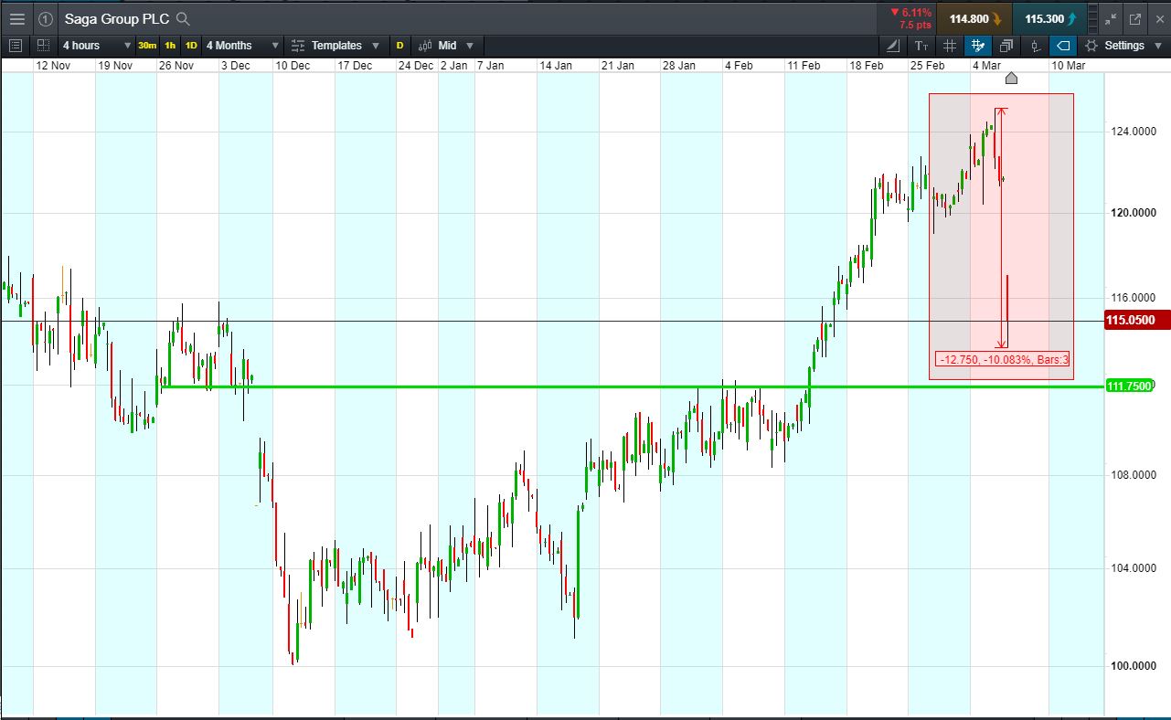Click the yellow D button
1171x720 pixels.
click(x=399, y=46)
